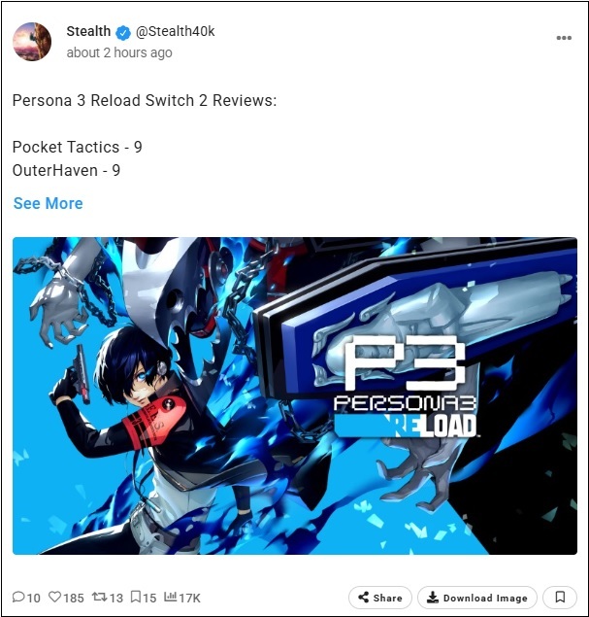This screenshot has width=589, height=617.
Task: Click the comment bubble reply icon
Action: (x=18, y=598)
